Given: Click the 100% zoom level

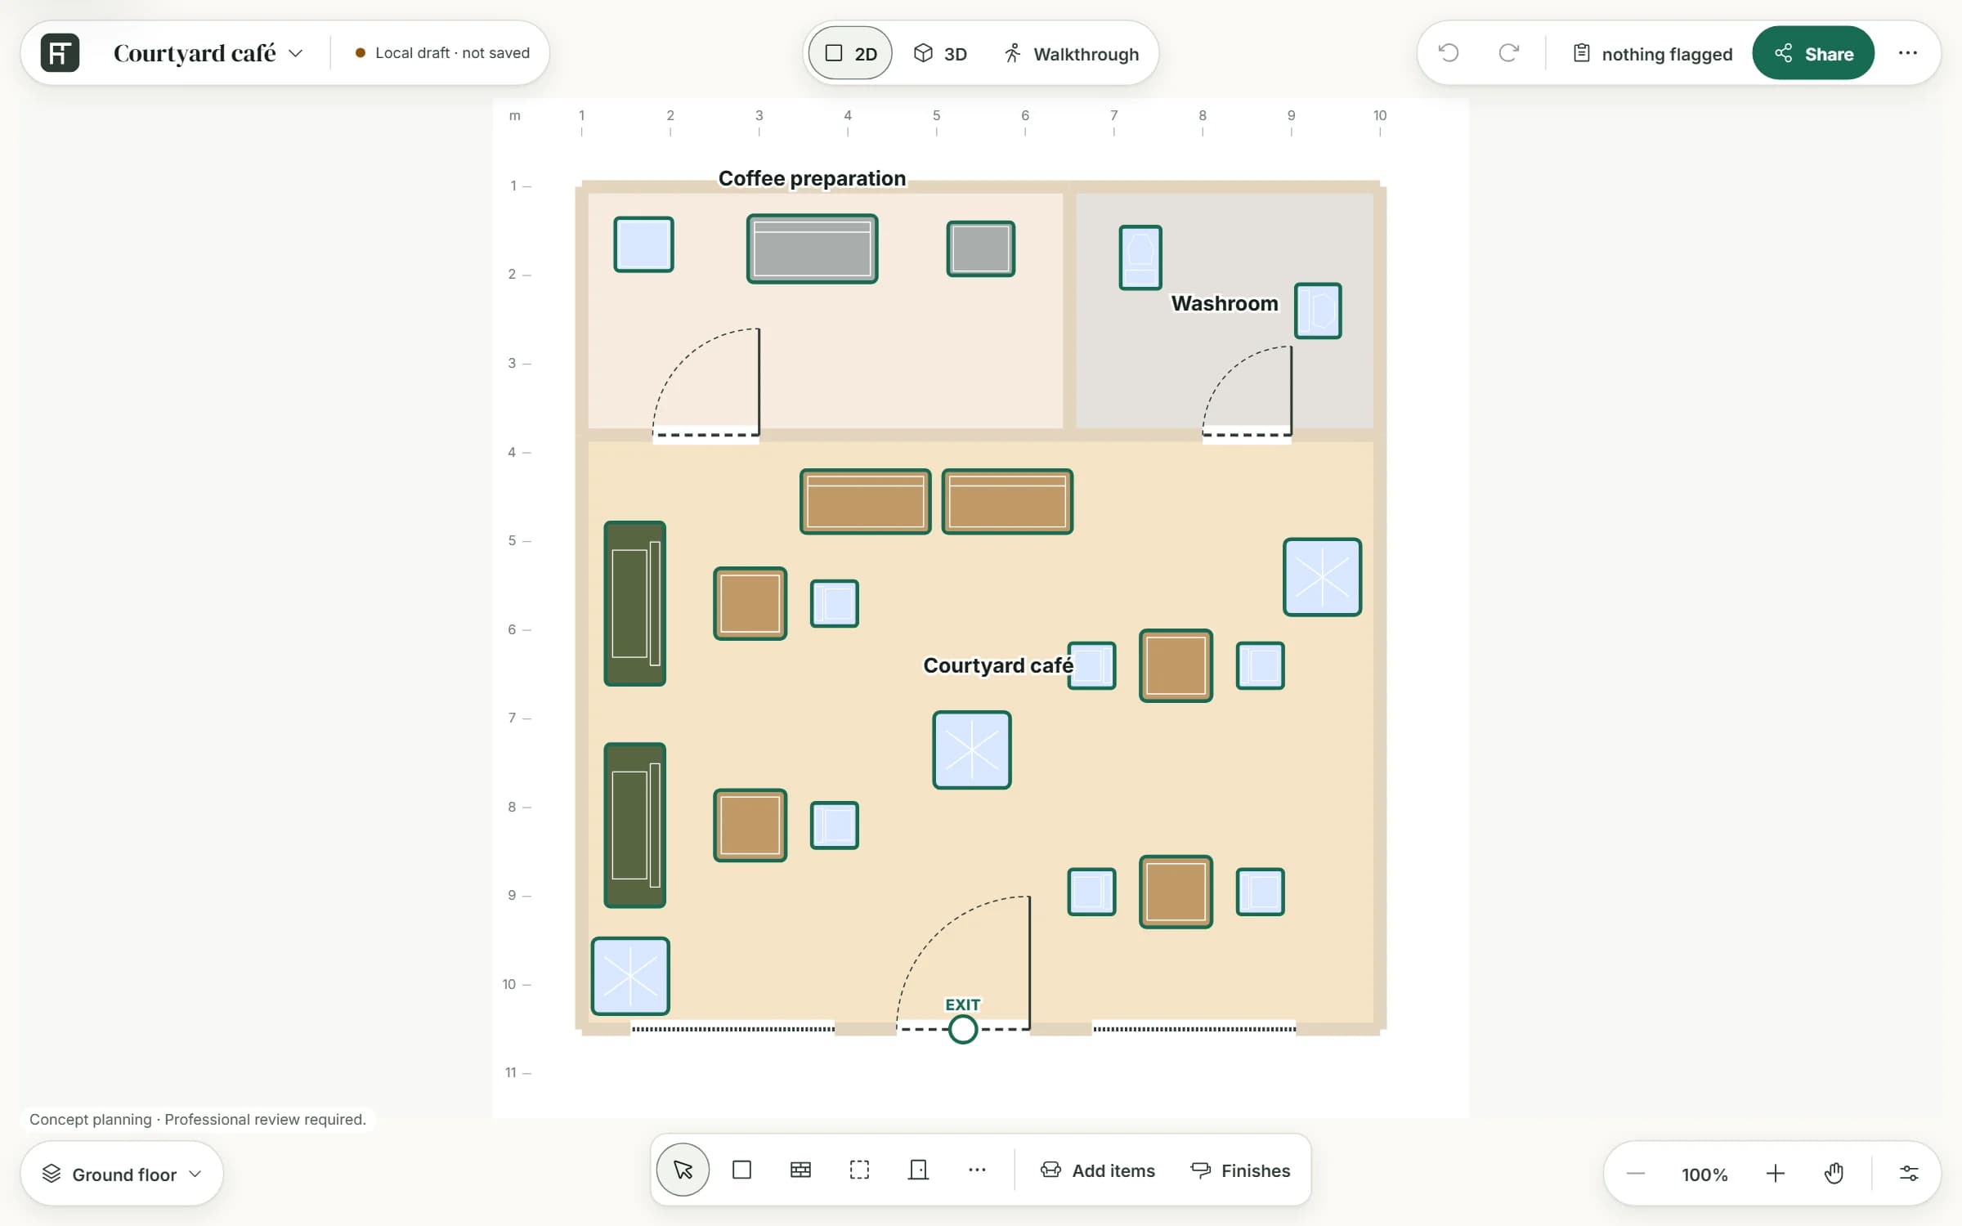Looking at the screenshot, I should 1704,1175.
